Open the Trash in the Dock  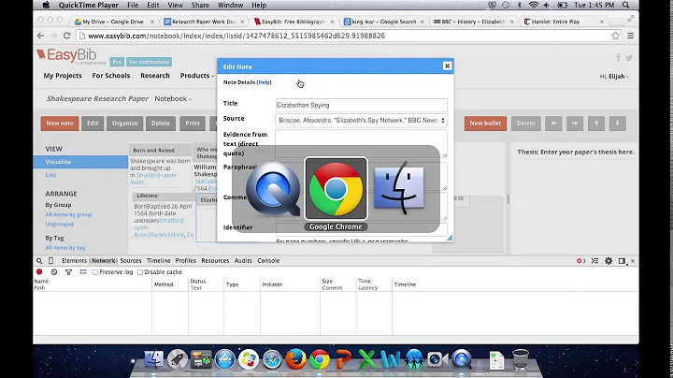[x=521, y=359]
